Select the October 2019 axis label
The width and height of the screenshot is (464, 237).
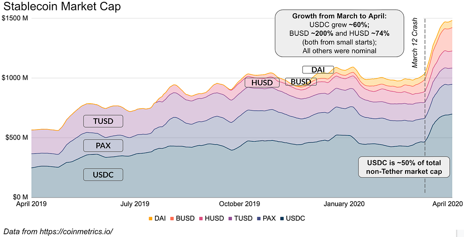point(239,204)
